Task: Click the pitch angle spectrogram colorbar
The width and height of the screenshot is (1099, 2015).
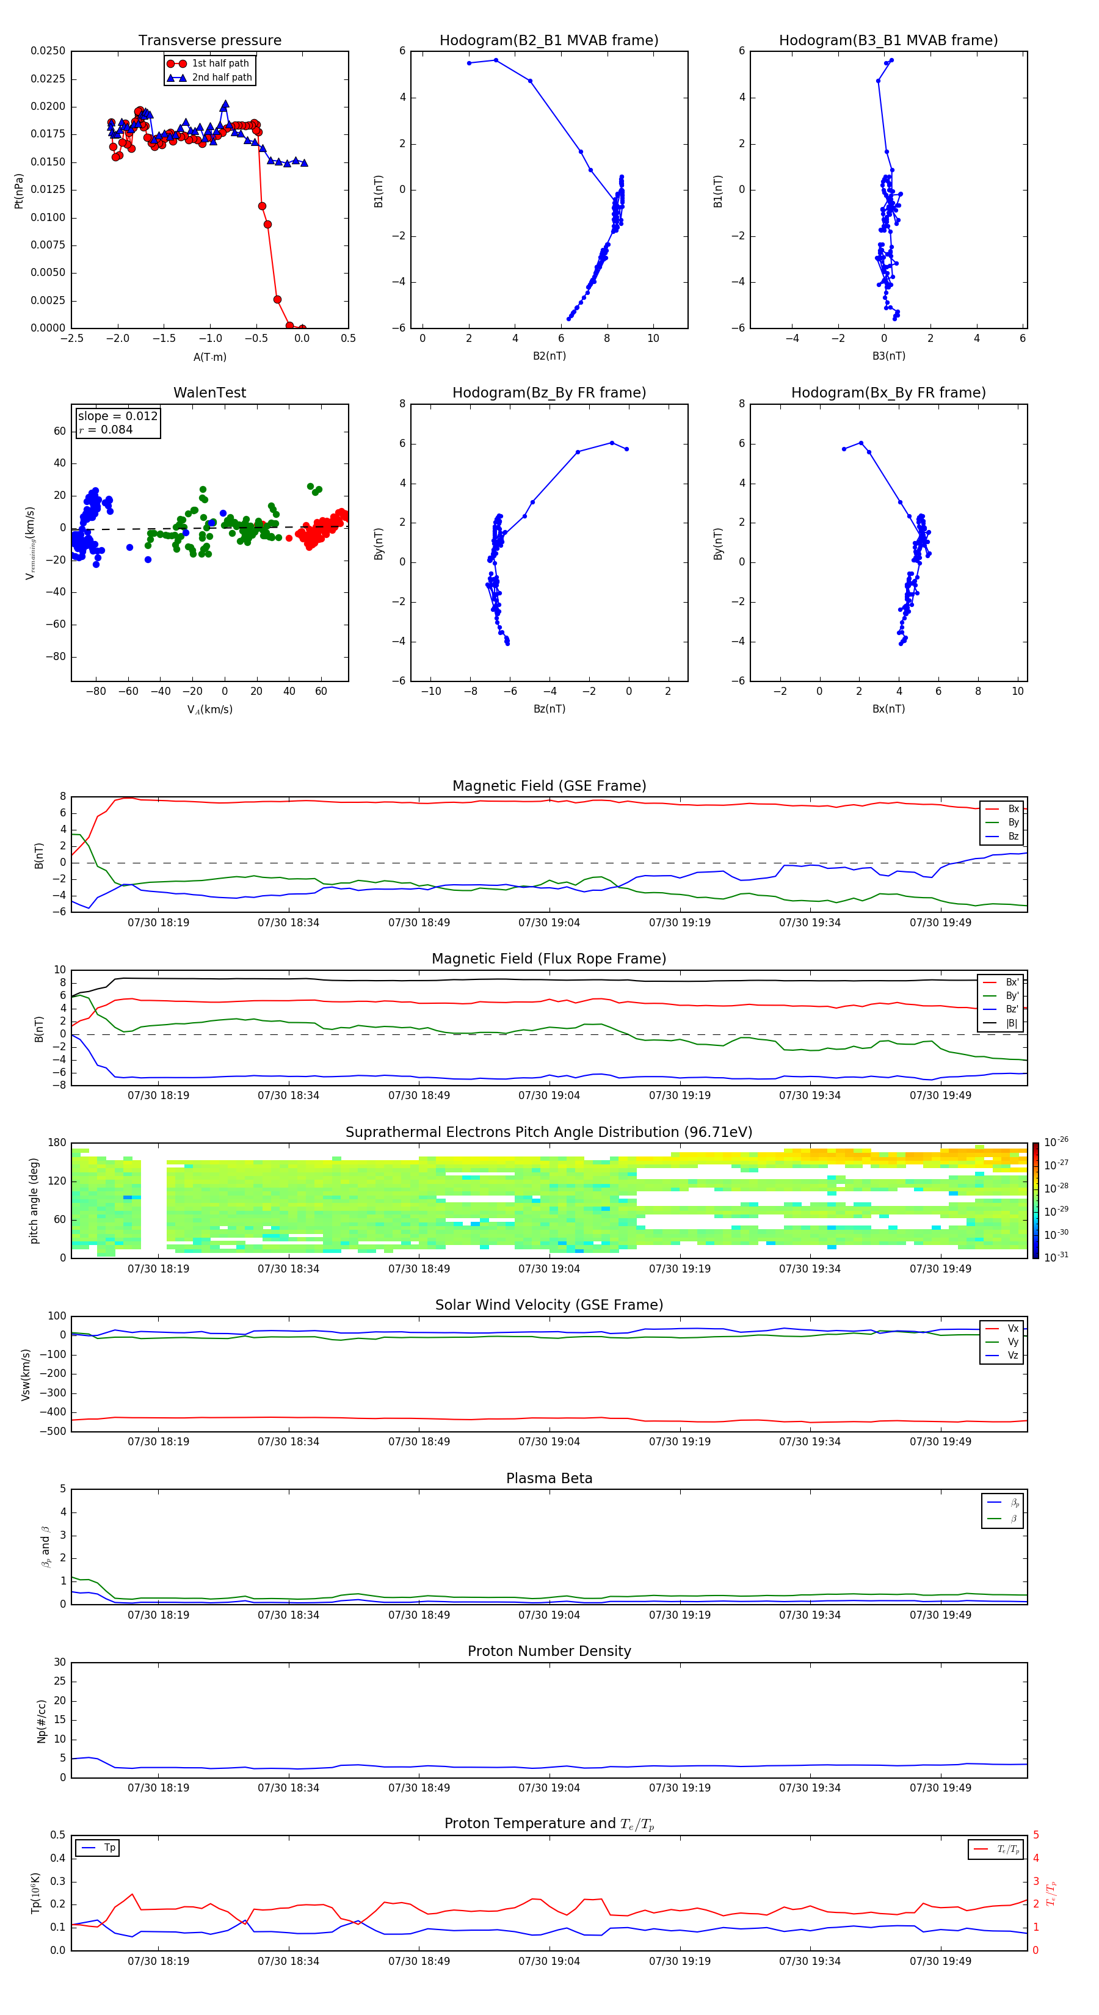Action: pyautogui.click(x=1036, y=1200)
